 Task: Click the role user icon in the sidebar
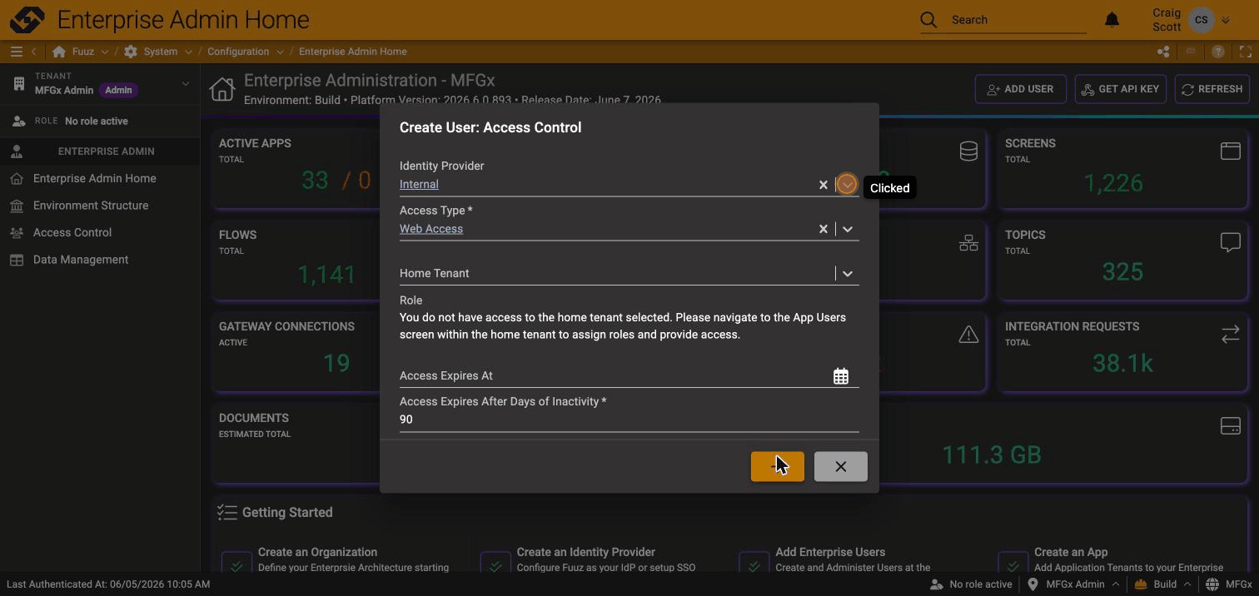pyautogui.click(x=19, y=122)
